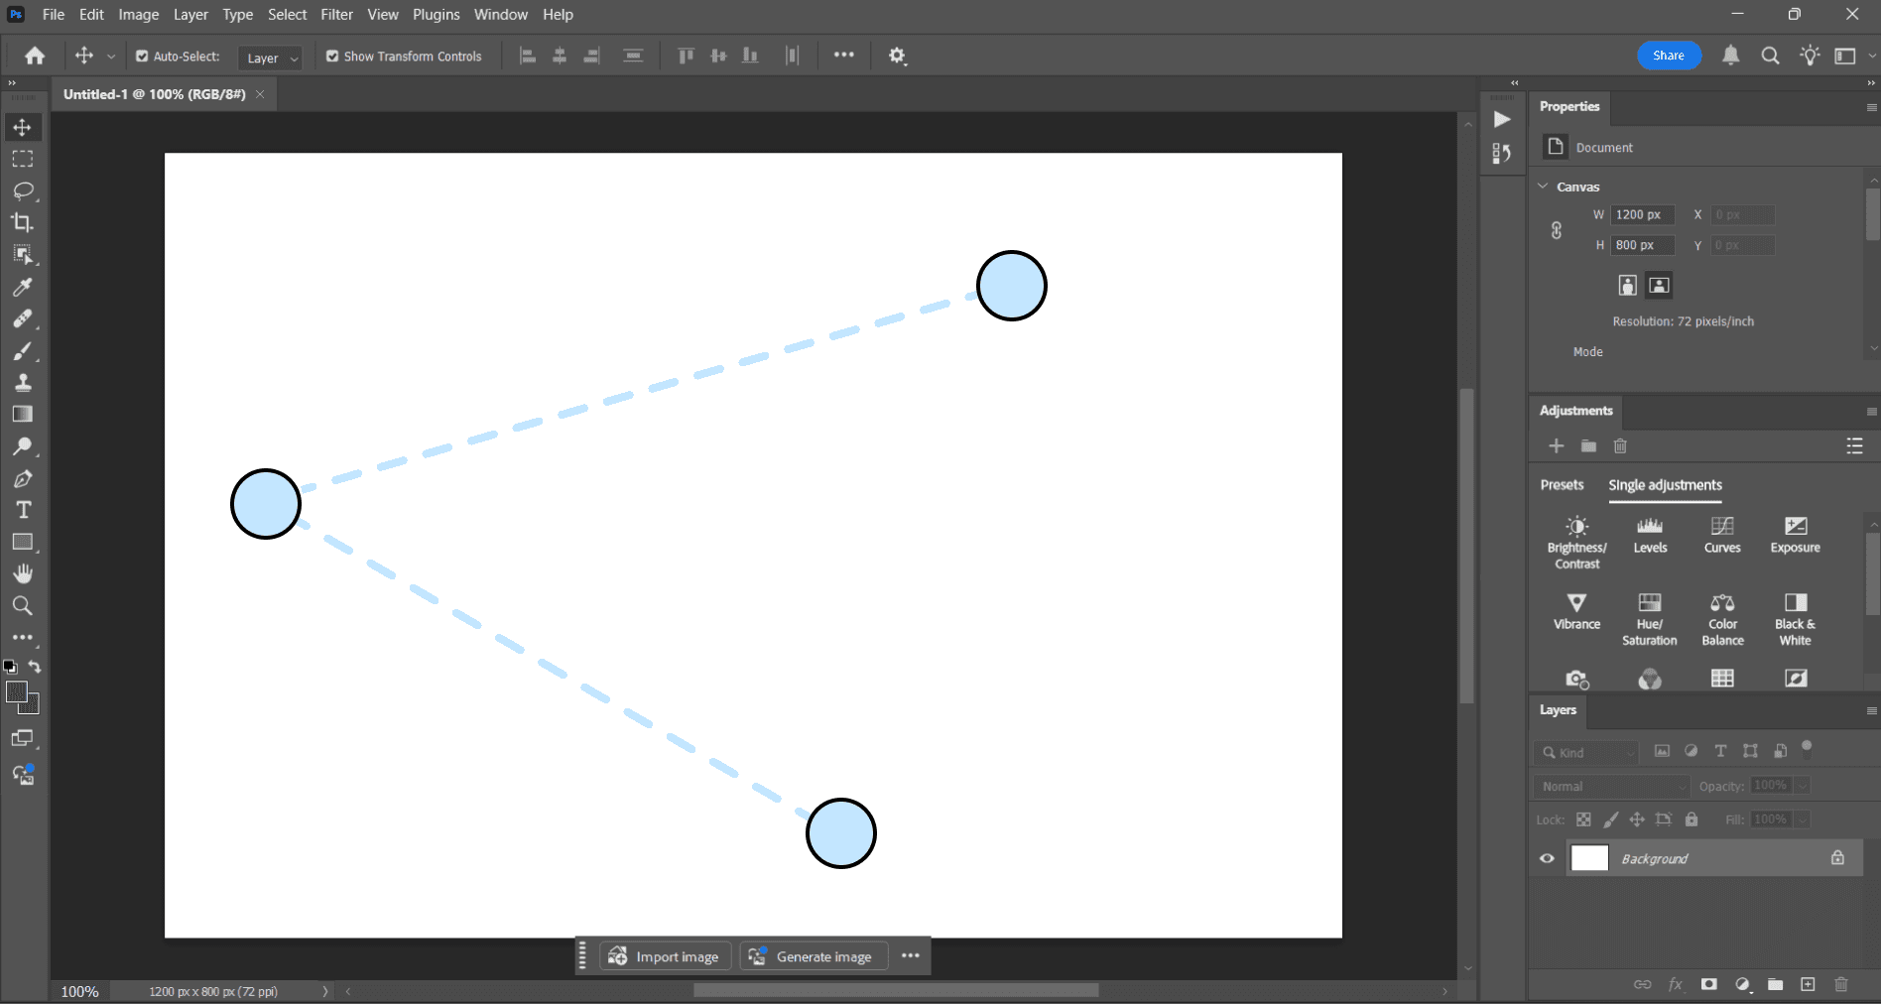
Task: Set canvas to landscape orientation
Action: coord(1659,286)
